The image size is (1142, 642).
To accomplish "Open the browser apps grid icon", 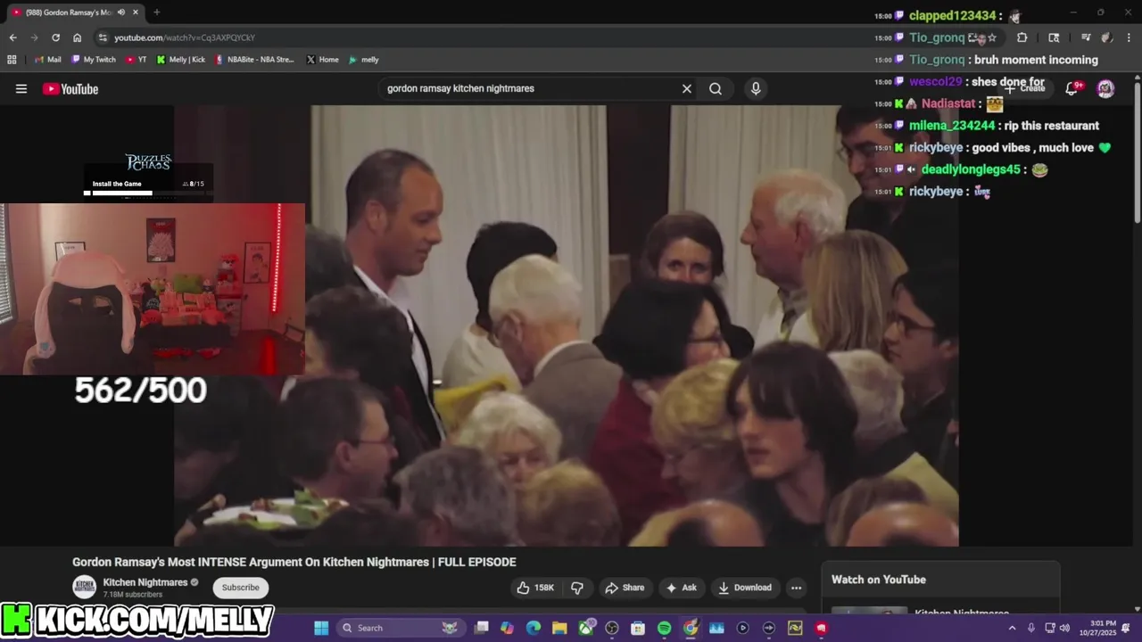I will tap(12, 60).
